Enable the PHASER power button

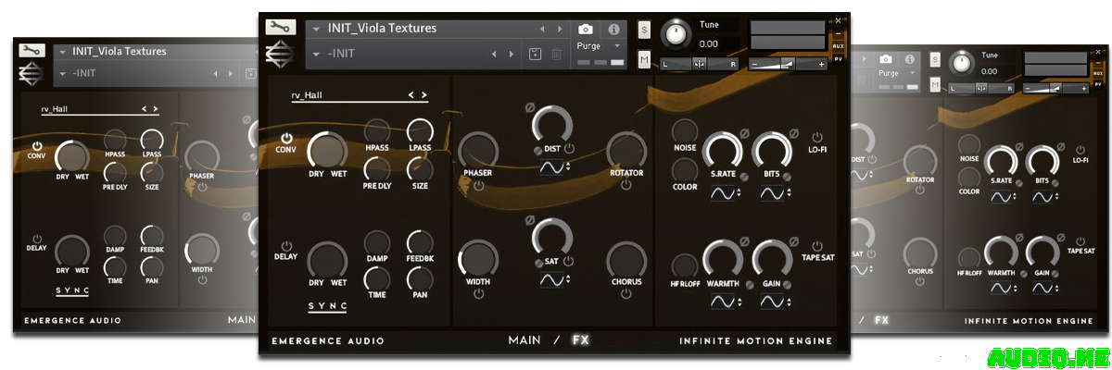[x=478, y=186]
